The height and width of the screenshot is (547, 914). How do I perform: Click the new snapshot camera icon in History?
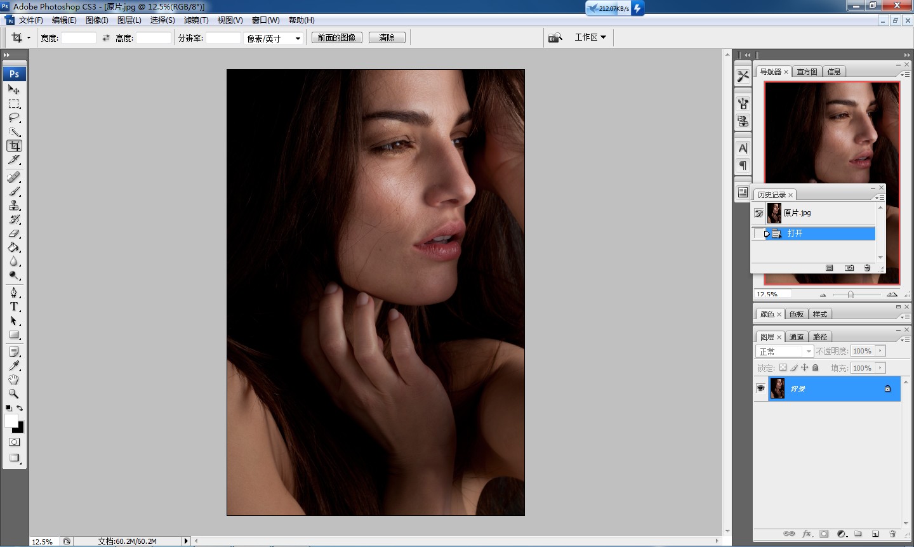[849, 268]
